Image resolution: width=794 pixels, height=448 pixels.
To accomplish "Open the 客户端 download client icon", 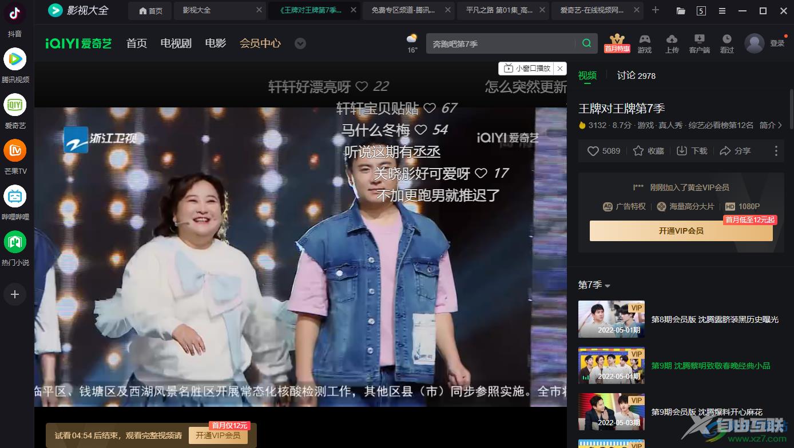I will pos(699,43).
